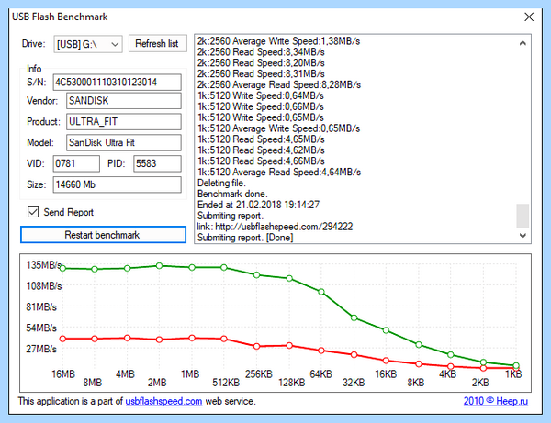Click the log scrollbar thumb
Viewport: 551px width, 423px height.
click(x=523, y=216)
